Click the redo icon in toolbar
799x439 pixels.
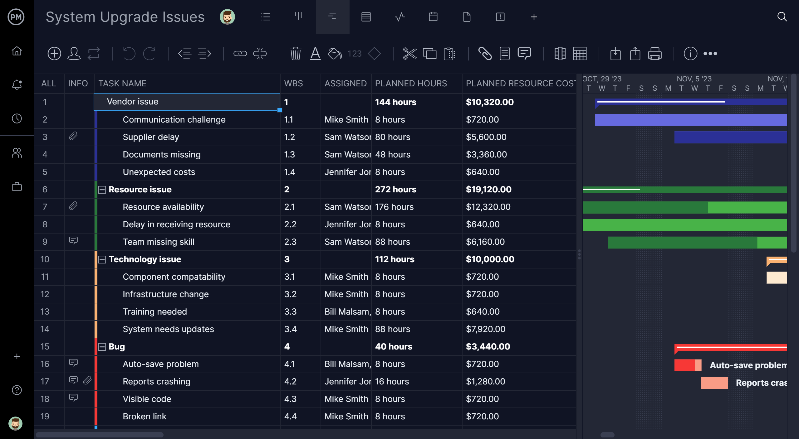149,53
